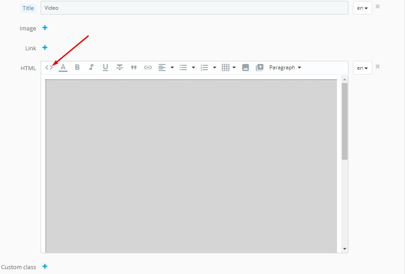Toggle italic formatting
The height and width of the screenshot is (274, 405).
point(91,68)
